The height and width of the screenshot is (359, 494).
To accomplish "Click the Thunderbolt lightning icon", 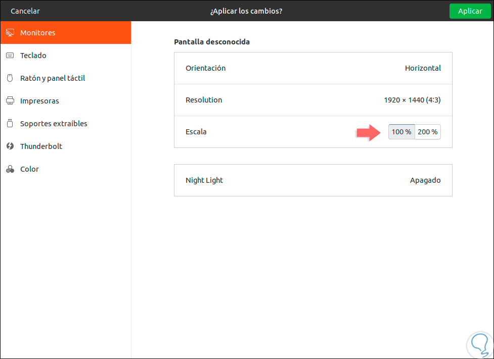I will tap(10, 146).
